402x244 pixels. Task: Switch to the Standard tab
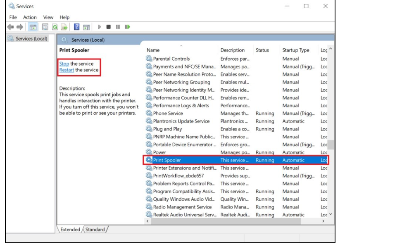(x=95, y=230)
